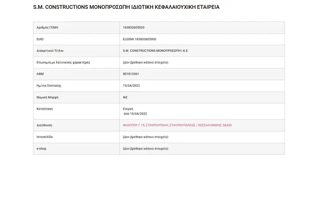
Task: Click the Νομική Μορφή label
Action: [47, 97]
